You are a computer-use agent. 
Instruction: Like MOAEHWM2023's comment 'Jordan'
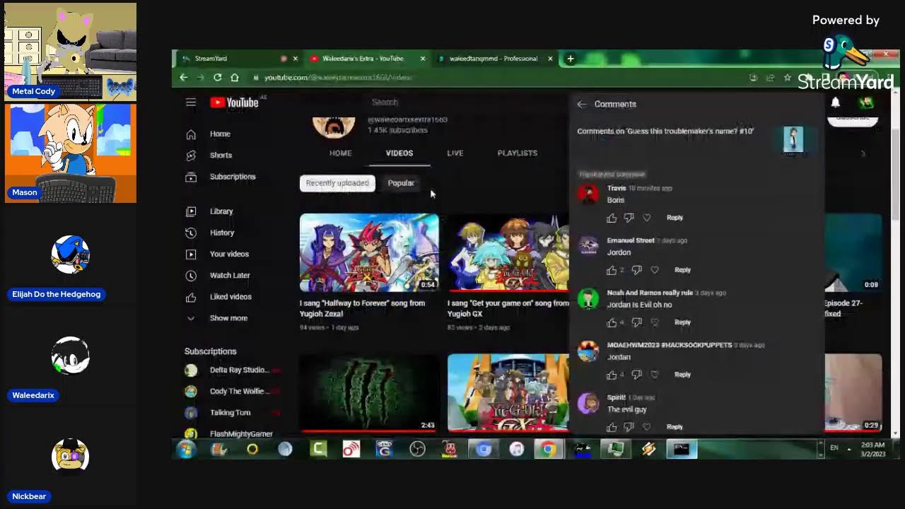tap(612, 375)
